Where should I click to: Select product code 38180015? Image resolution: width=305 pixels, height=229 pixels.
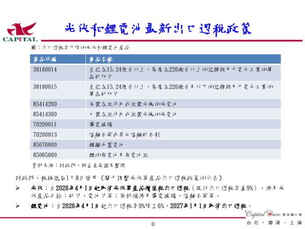pos(45,88)
